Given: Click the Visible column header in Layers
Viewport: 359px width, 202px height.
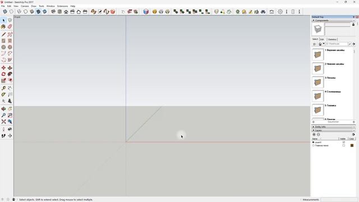Looking at the screenshot, I should [343, 139].
